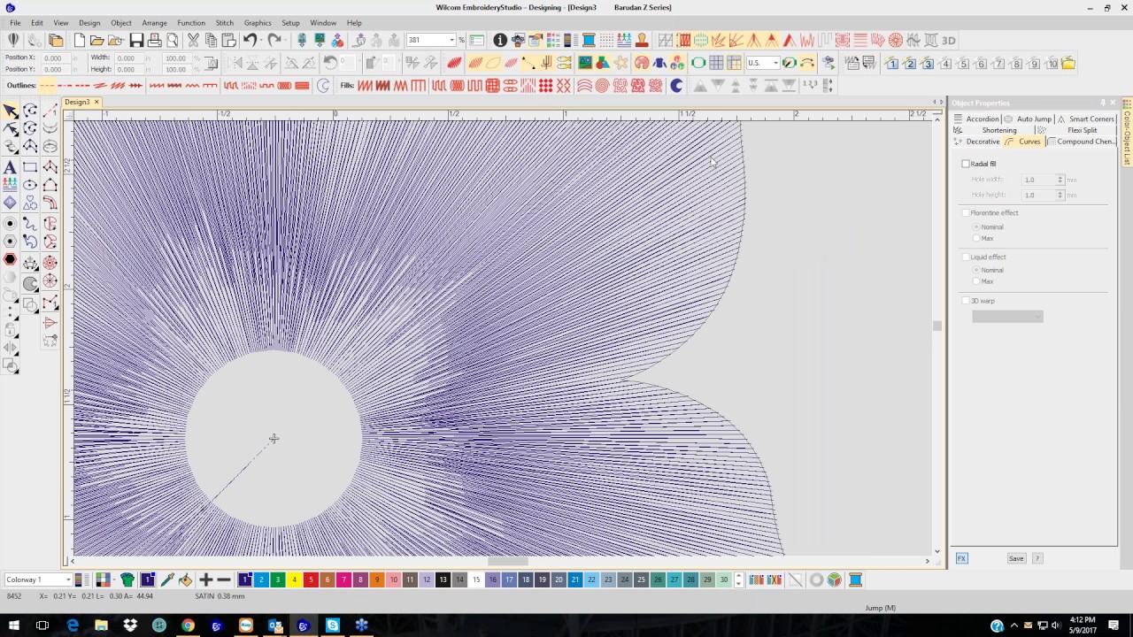Enable the Radial fill checkbox
Screen dimensions: 1133x637
point(966,164)
